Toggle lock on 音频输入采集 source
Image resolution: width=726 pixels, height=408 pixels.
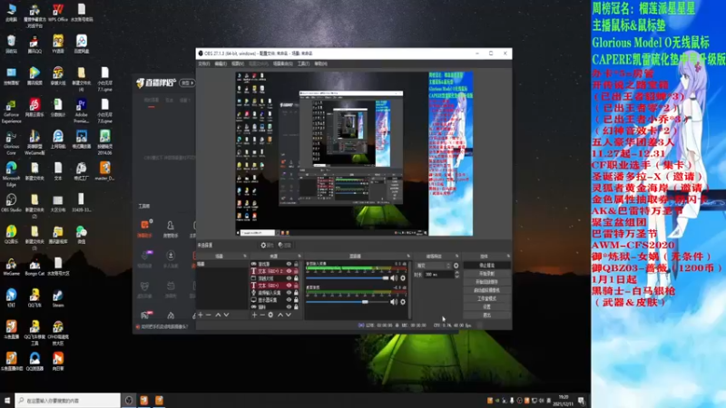click(296, 293)
